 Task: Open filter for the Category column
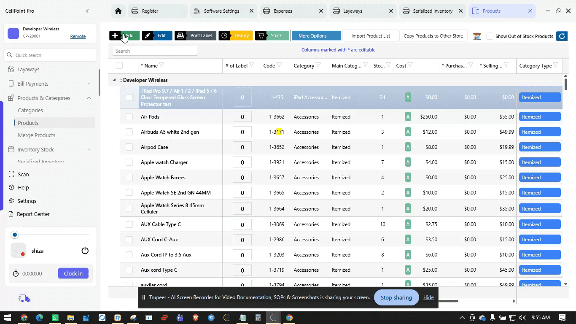(318, 65)
